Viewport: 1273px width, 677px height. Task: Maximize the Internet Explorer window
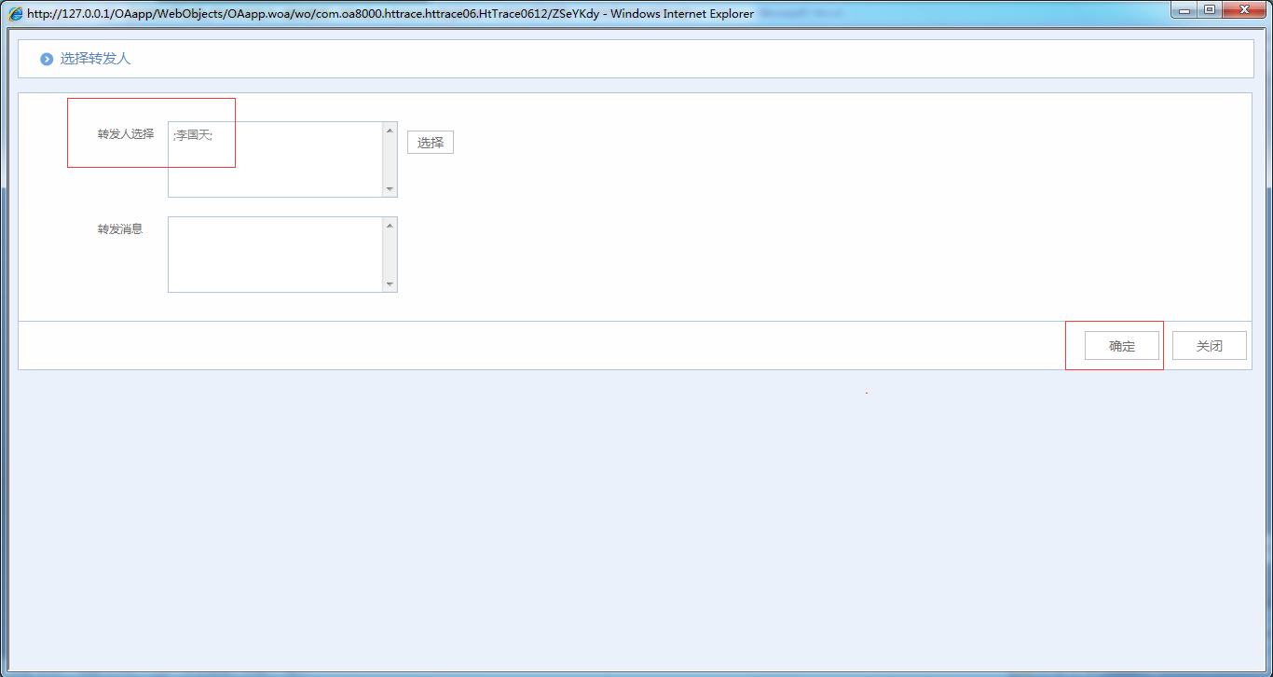(1210, 10)
